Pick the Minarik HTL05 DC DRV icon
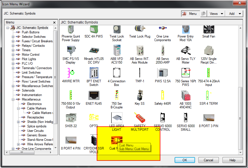 [x=94, y=50]
